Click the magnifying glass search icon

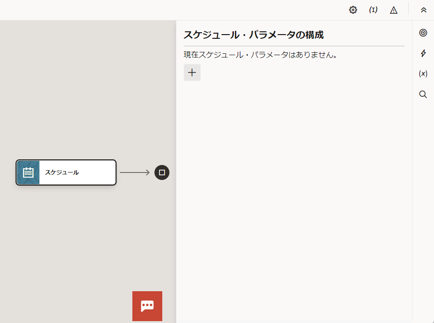point(423,94)
